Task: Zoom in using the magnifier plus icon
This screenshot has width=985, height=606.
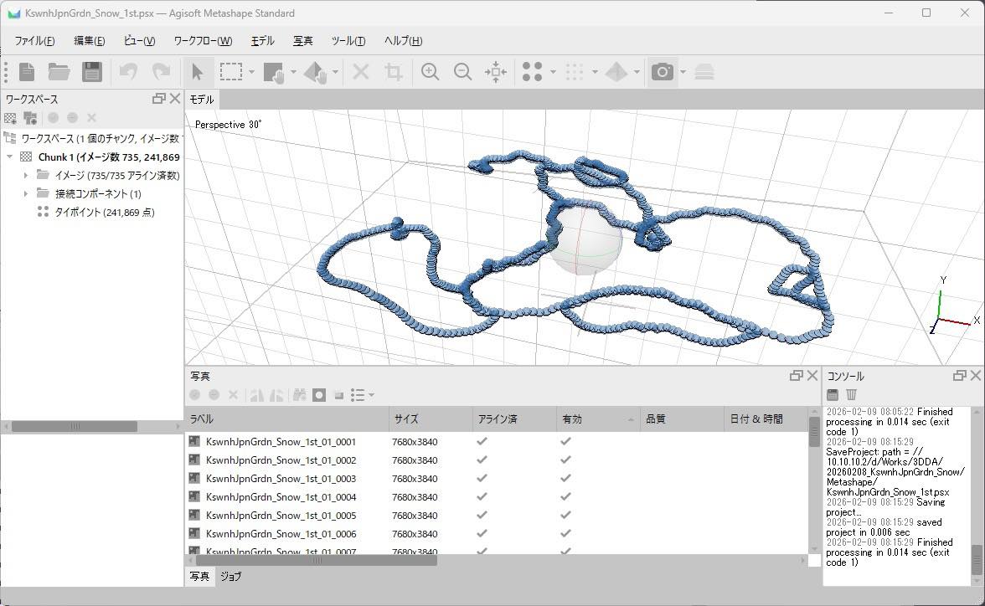Action: (431, 72)
